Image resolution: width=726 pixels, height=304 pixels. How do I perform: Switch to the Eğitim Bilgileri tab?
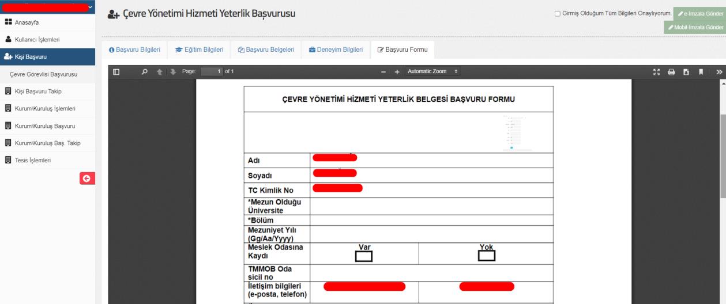click(x=199, y=50)
